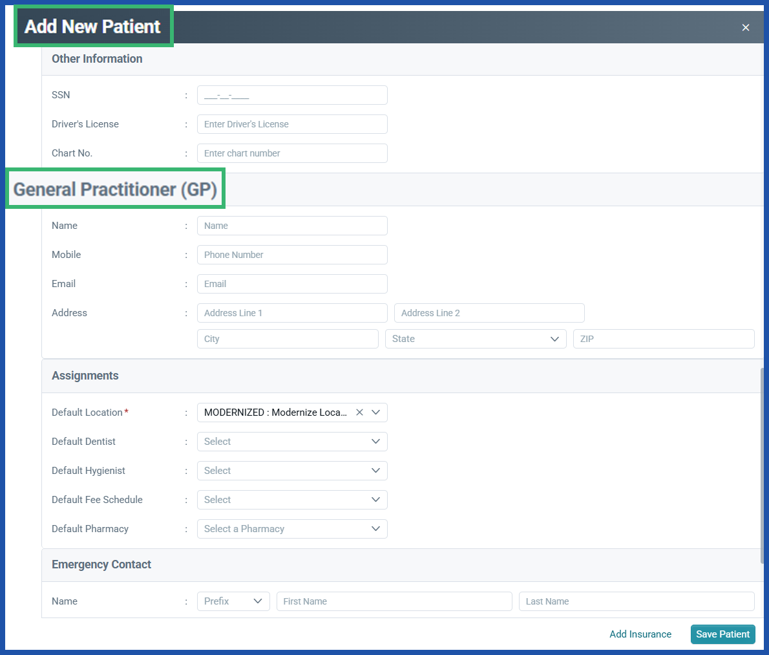Clear the selected MODERNIZED default location
This screenshot has width=769, height=655.
(359, 412)
